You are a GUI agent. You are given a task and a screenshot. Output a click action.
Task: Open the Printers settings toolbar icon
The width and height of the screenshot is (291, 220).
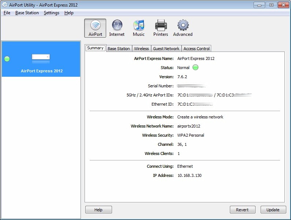[161, 28]
